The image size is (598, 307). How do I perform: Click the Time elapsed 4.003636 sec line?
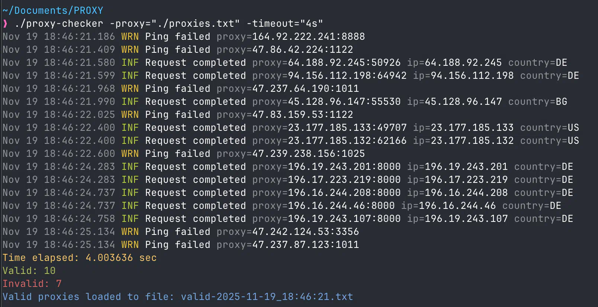[80, 258]
